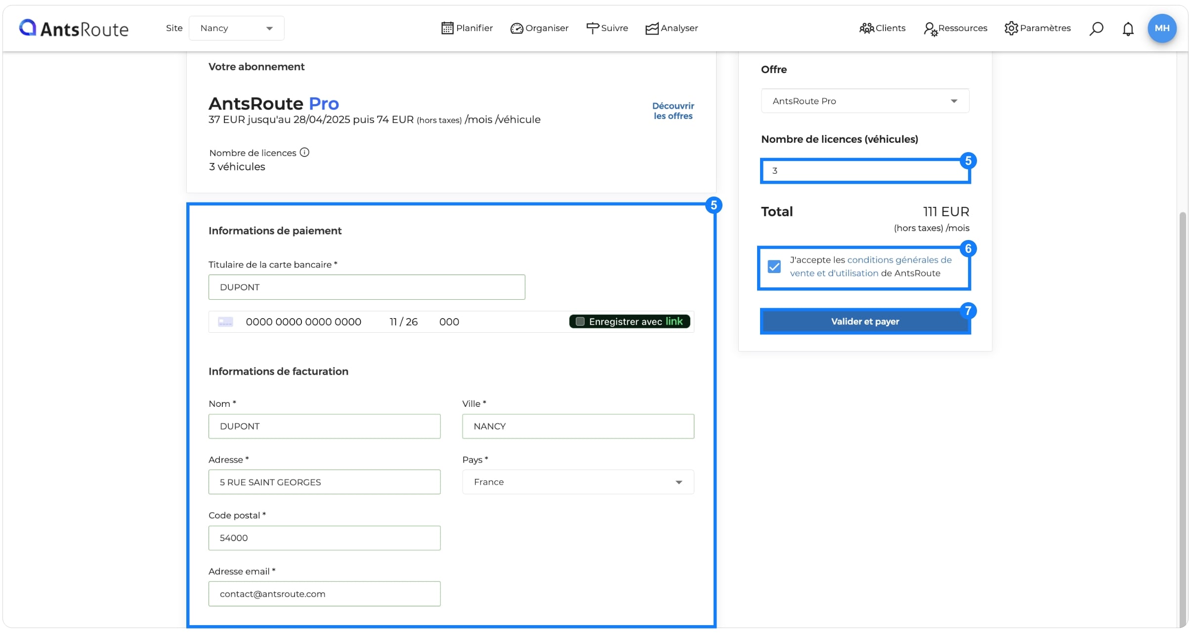Click the 111 EUR total amount
This screenshot has width=1191, height=633.
click(946, 212)
